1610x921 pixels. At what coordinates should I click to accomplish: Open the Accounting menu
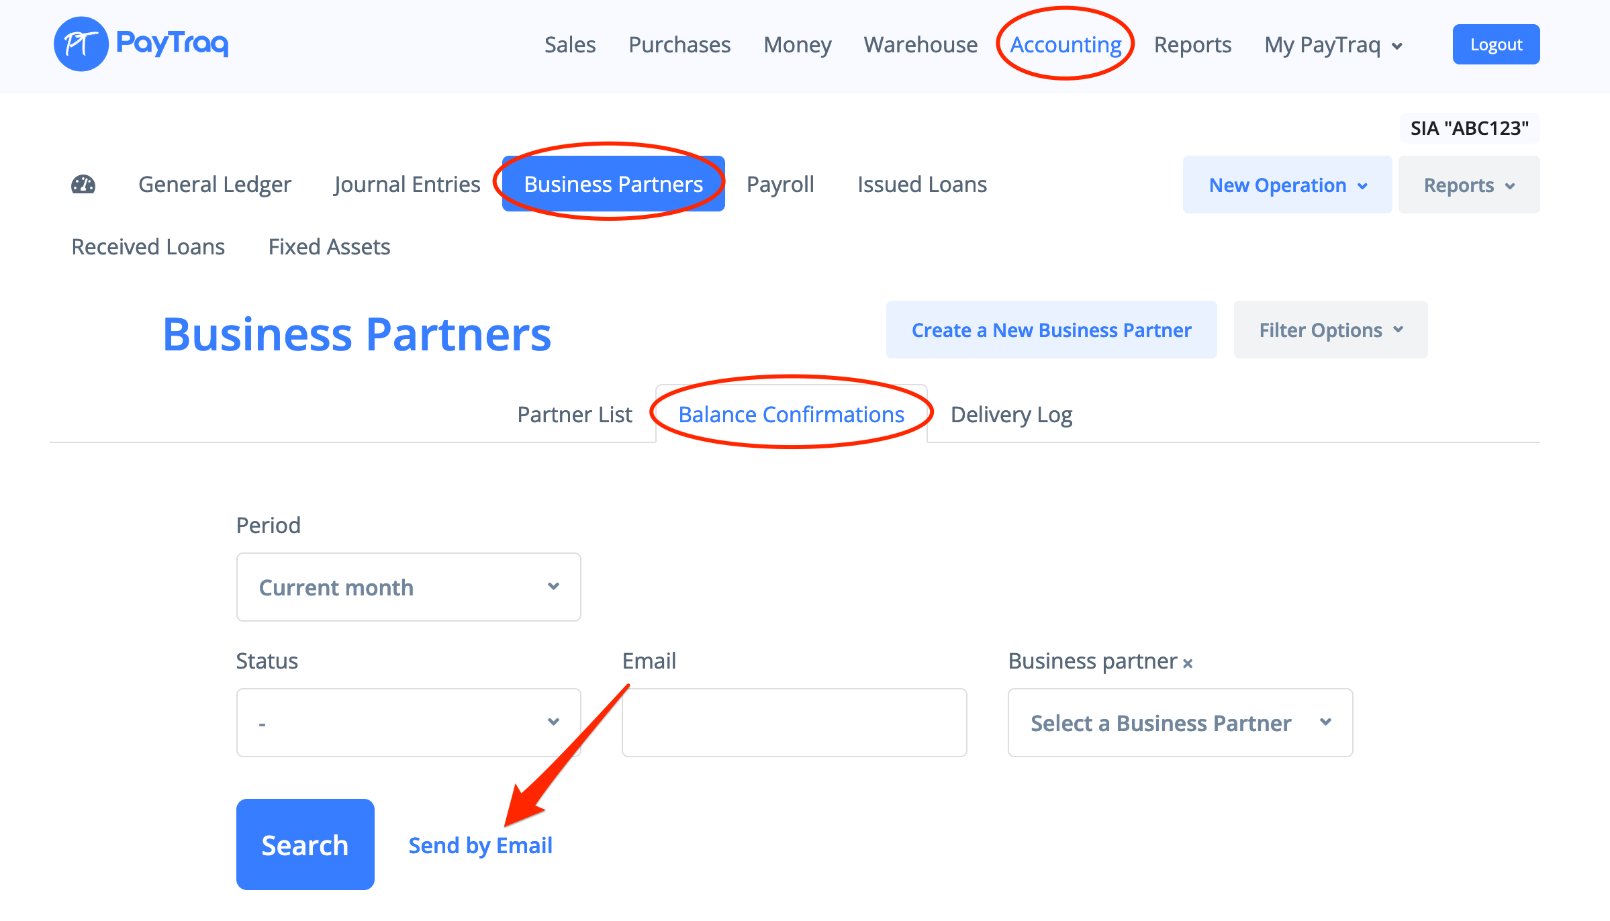tap(1066, 45)
